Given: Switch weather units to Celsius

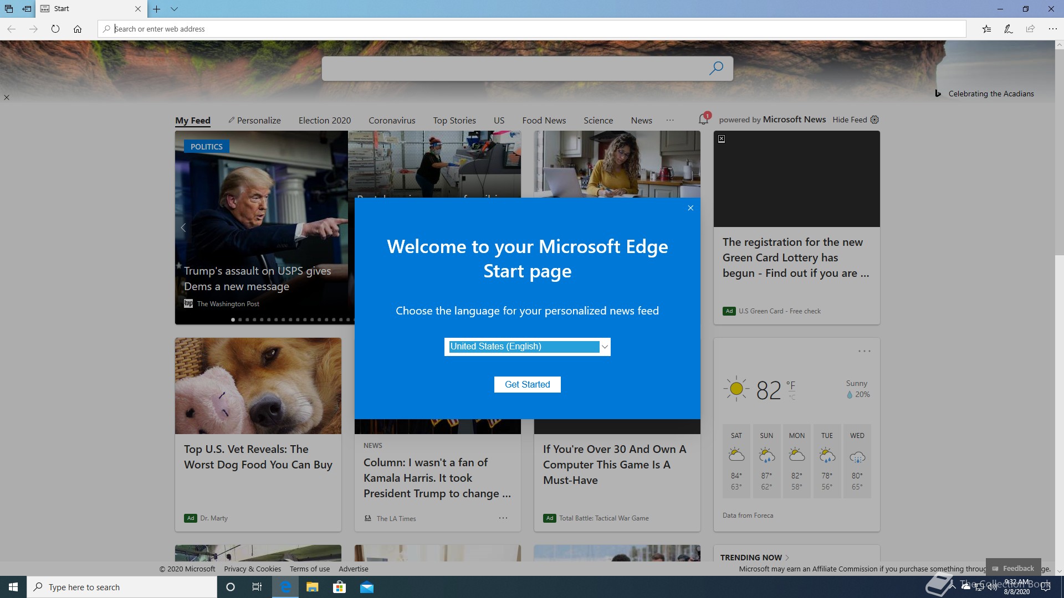Looking at the screenshot, I should [x=792, y=398].
